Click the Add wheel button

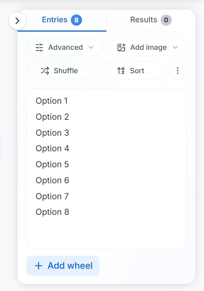(63, 266)
